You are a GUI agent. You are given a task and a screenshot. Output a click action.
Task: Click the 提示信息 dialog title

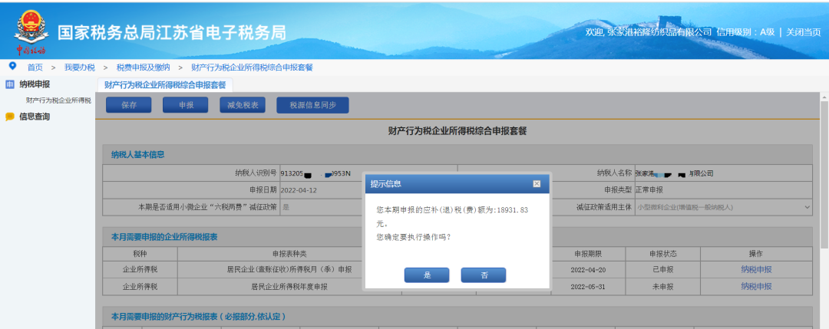pos(385,184)
